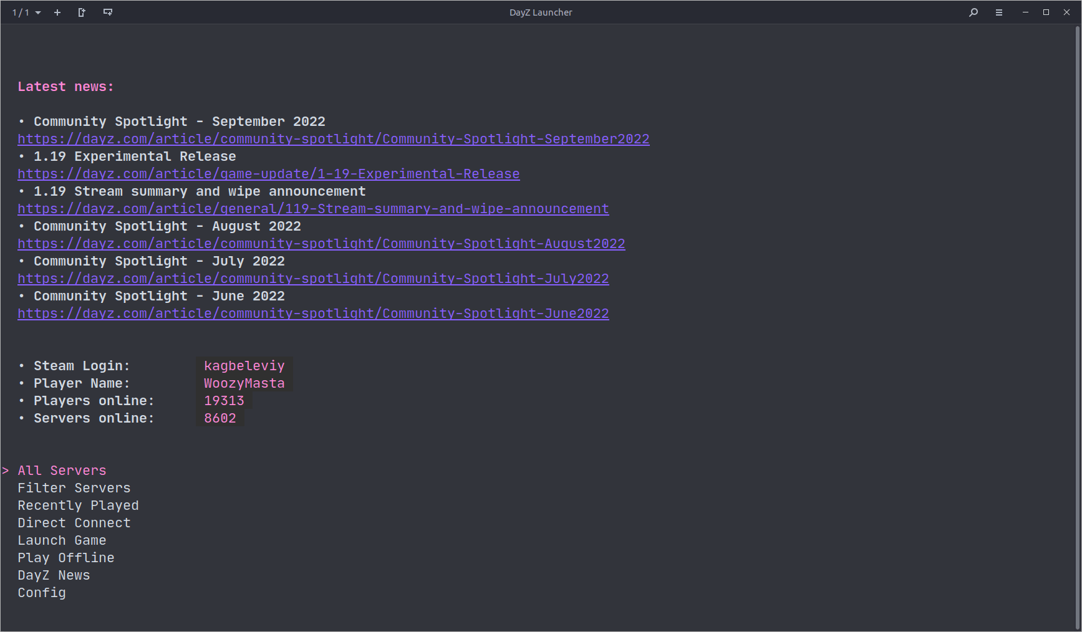1082x632 pixels.
Task: Click '1.19 Stream summary and wipe announcement' headline
Action: click(200, 191)
